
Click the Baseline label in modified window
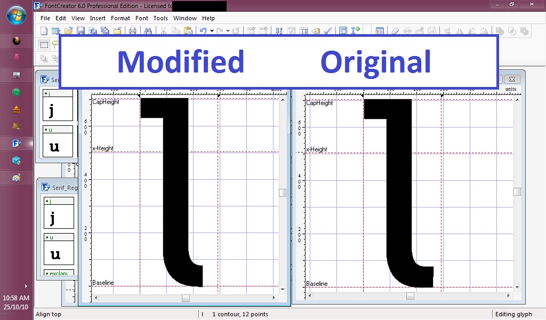(x=103, y=283)
